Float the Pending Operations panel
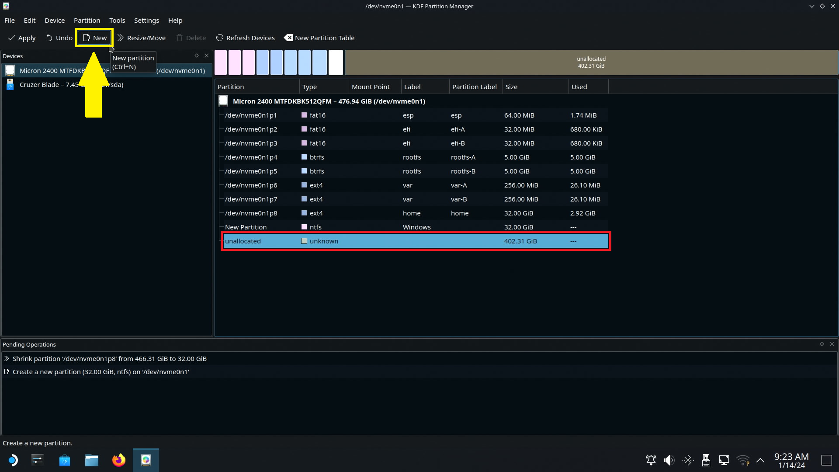The width and height of the screenshot is (839, 472). [822, 344]
